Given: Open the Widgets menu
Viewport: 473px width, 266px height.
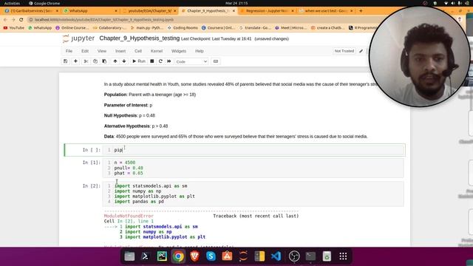Looking at the screenshot, I should (179, 51).
